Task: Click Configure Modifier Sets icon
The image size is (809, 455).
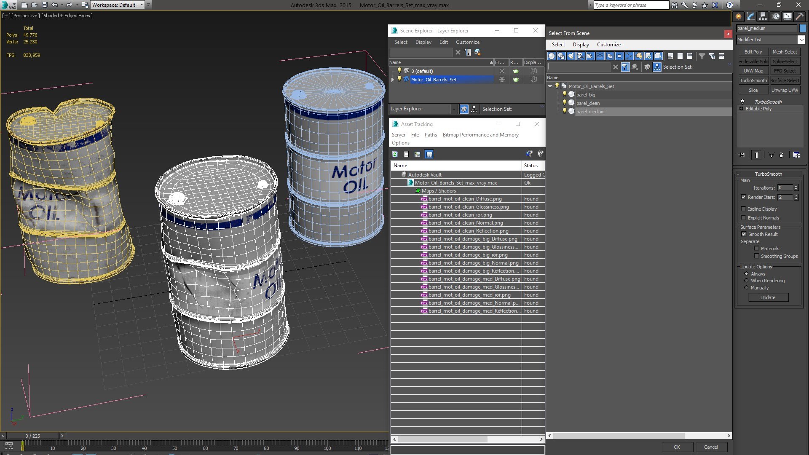Action: click(x=796, y=155)
